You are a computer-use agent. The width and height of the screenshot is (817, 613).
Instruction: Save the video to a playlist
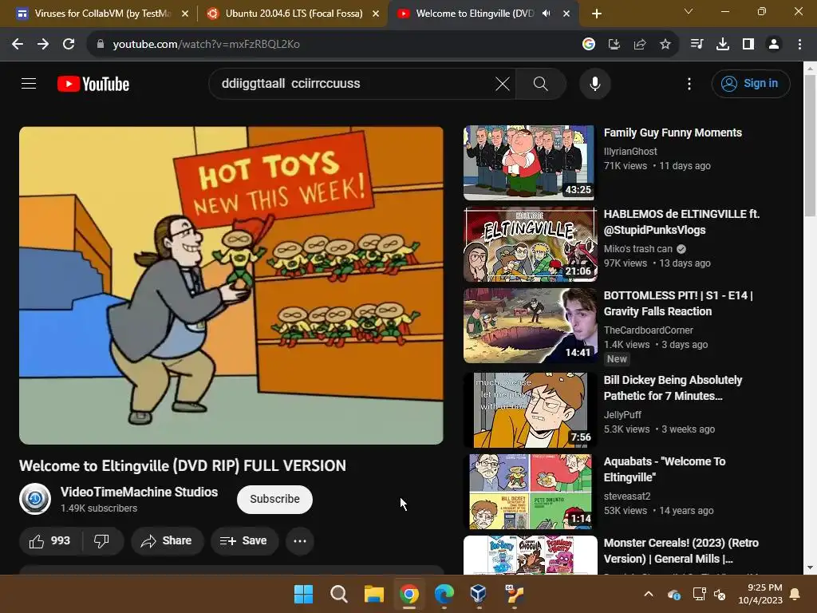pos(244,541)
